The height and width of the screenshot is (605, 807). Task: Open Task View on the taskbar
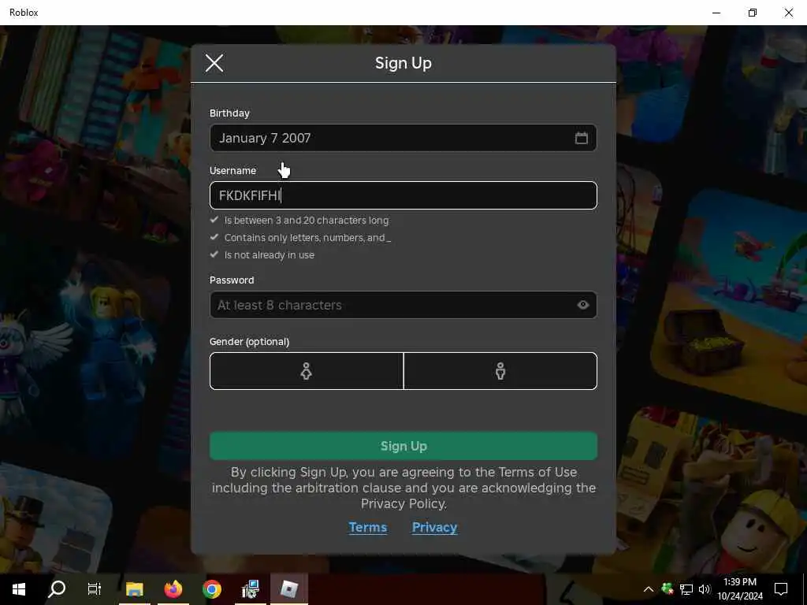[x=95, y=589]
